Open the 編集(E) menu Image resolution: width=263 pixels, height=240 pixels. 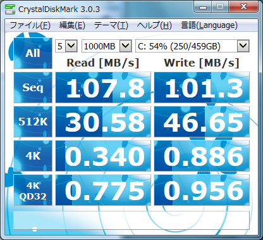click(x=72, y=25)
